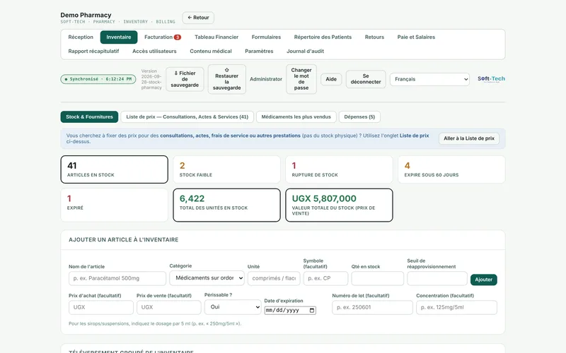Focus the Qté en stock field
The width and height of the screenshot is (566, 353).
(x=378, y=278)
